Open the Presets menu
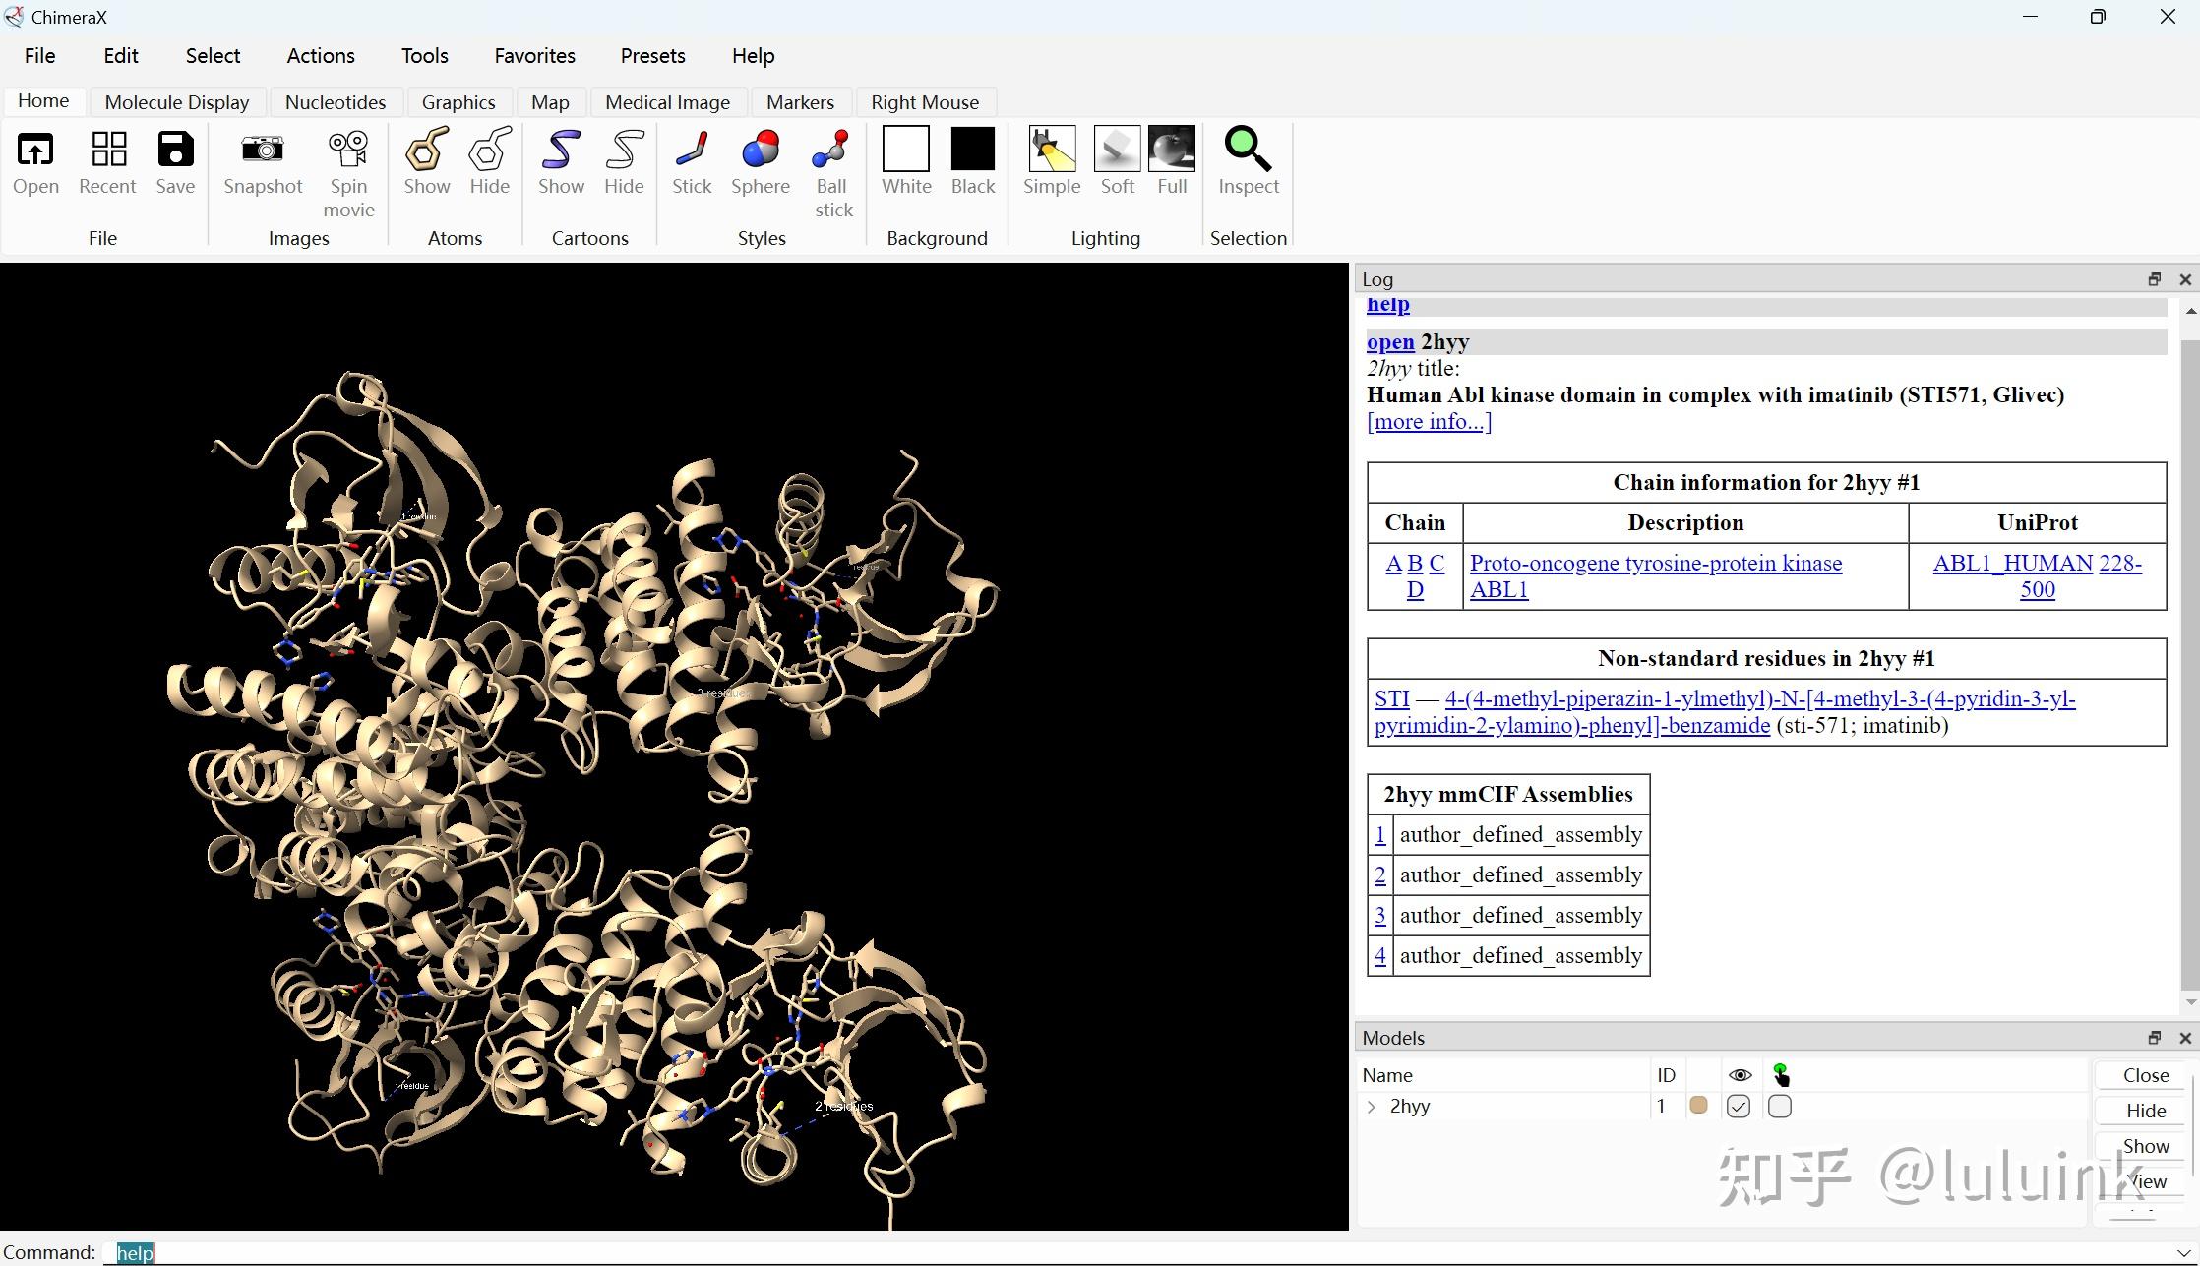2200x1266 pixels. (652, 56)
